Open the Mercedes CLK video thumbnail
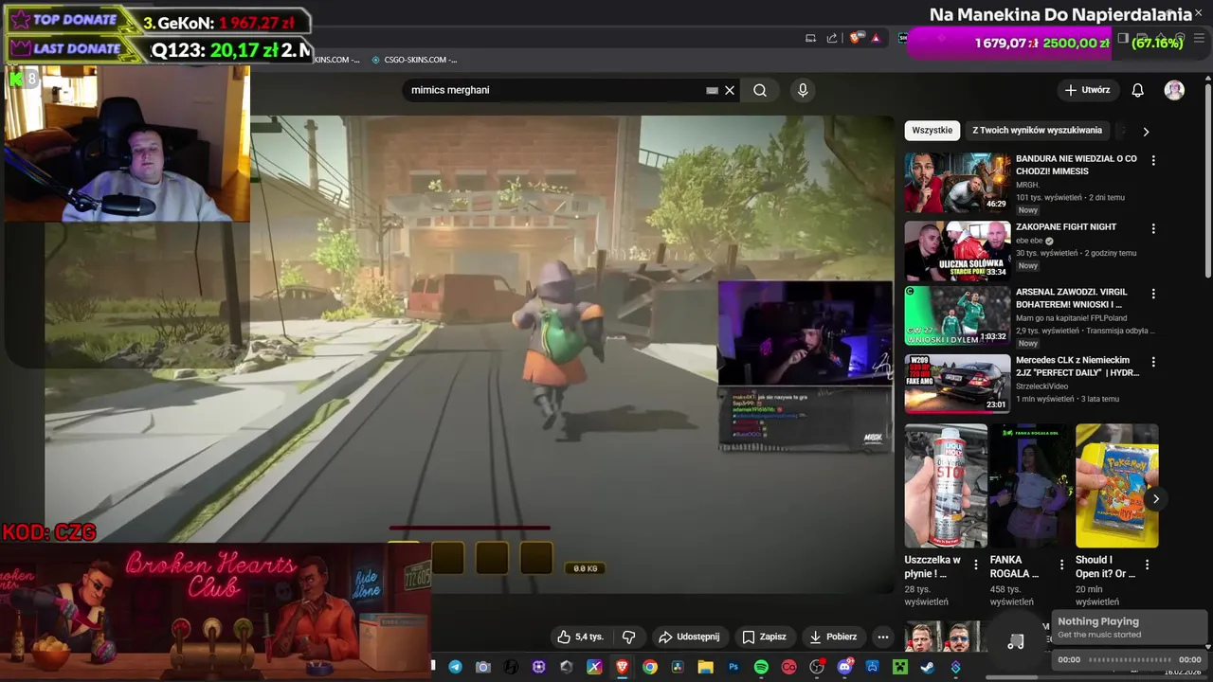1213x682 pixels. tap(957, 384)
